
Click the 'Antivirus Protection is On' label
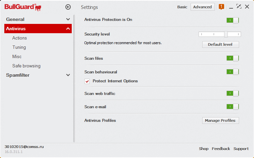tap(108, 20)
